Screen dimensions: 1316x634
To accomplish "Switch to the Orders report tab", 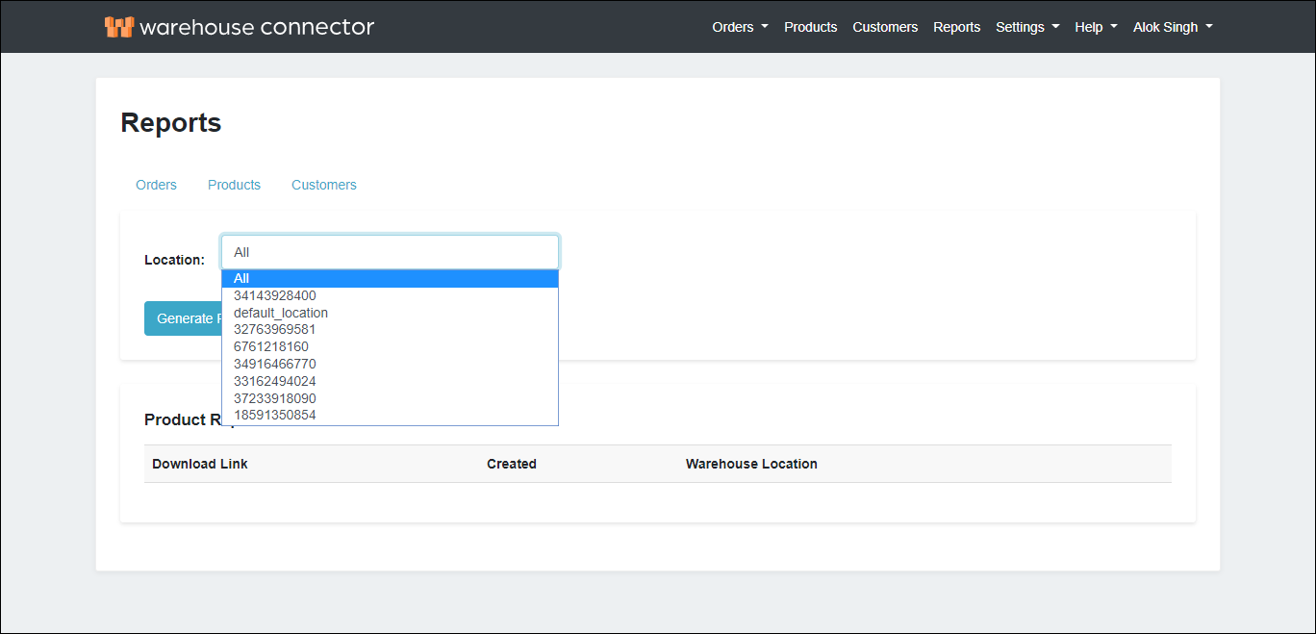I will click(x=156, y=185).
